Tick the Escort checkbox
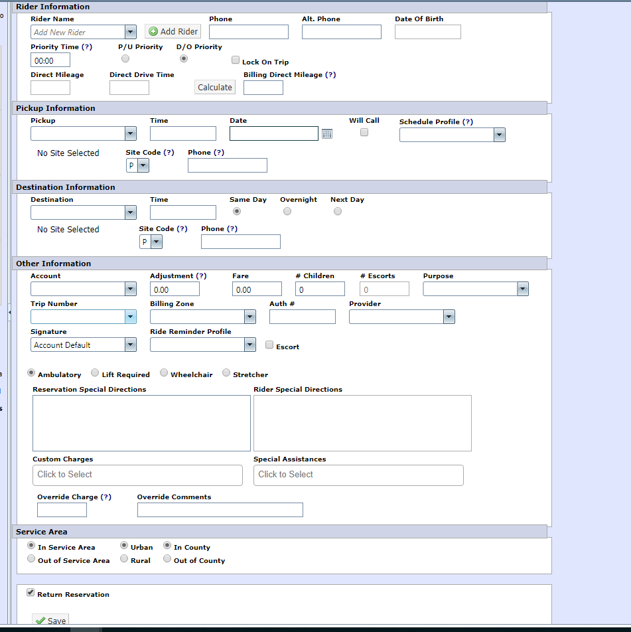 (269, 345)
